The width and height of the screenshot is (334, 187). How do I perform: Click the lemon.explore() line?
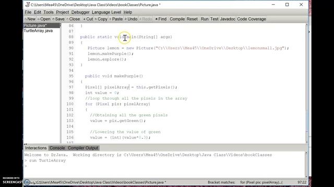(106, 59)
